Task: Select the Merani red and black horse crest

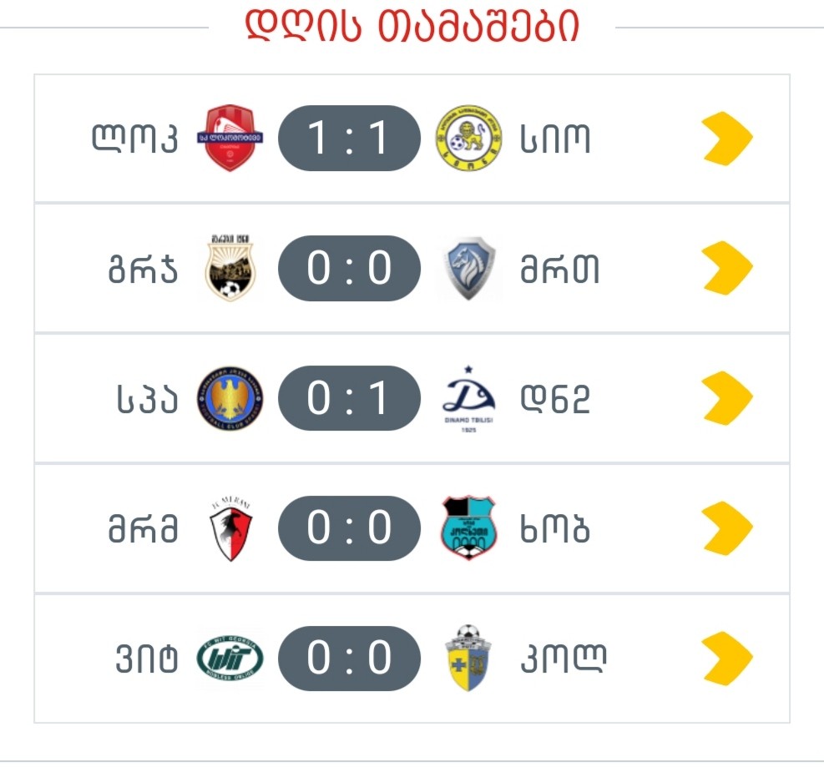Action: point(230,528)
